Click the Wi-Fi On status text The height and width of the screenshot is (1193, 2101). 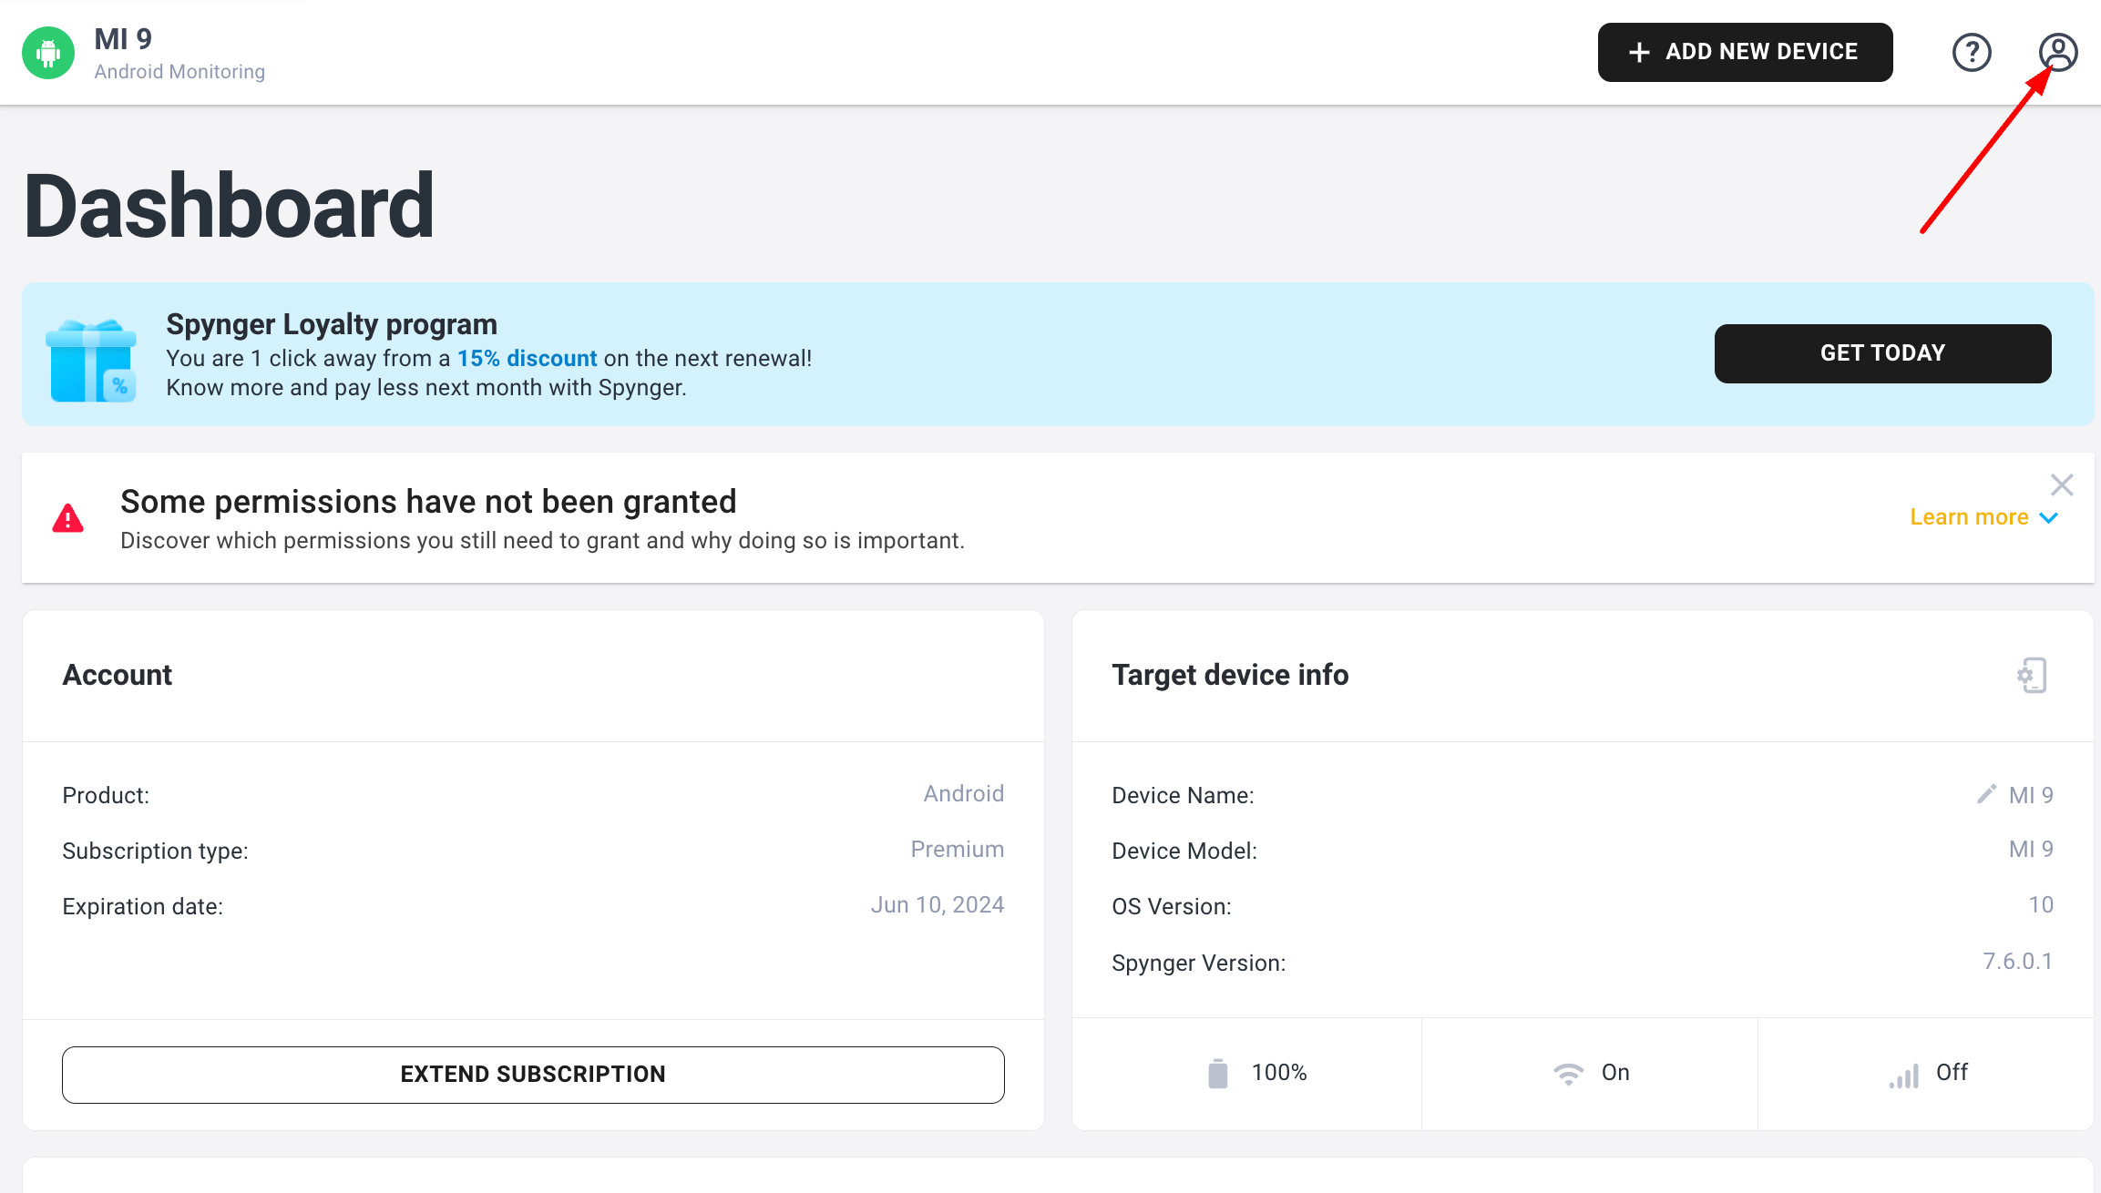(1615, 1072)
